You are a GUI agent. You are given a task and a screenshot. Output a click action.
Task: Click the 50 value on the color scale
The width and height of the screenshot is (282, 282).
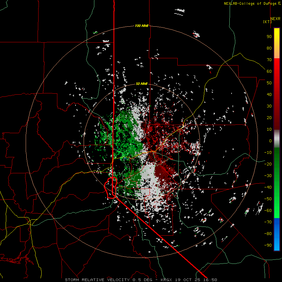[x=269, y=83]
